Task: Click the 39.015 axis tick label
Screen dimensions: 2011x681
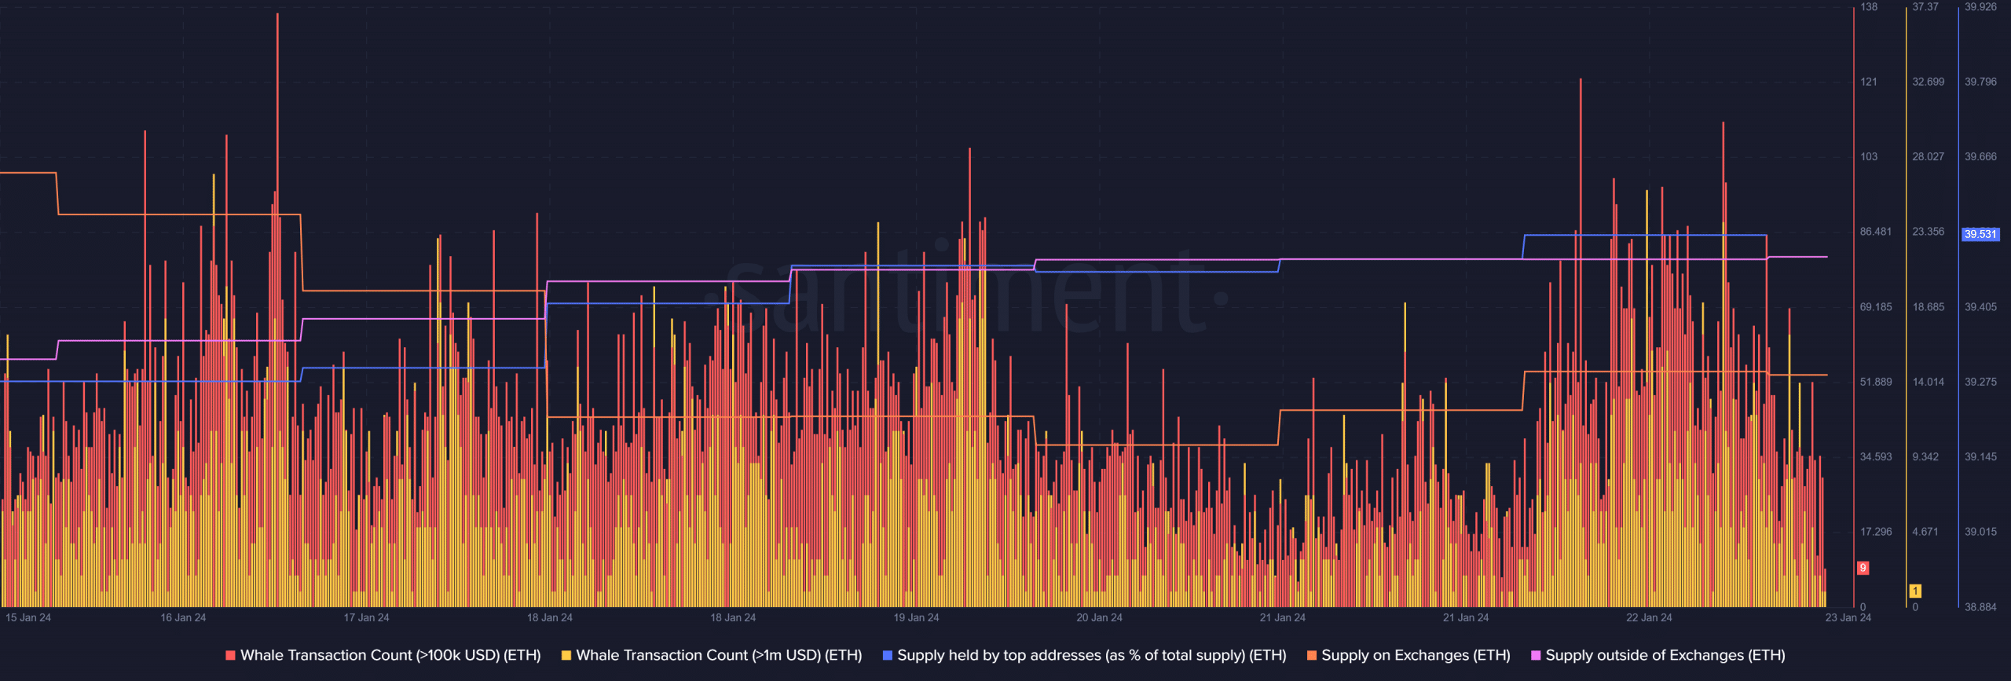Action: (1980, 532)
